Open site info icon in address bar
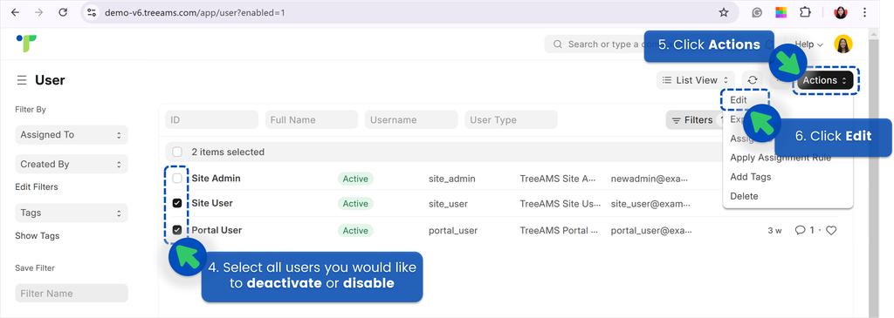Image resolution: width=894 pixels, height=318 pixels. coord(92,12)
